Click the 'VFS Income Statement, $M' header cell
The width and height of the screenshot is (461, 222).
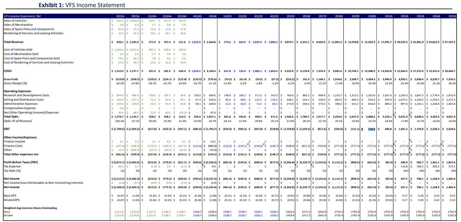point(22,16)
